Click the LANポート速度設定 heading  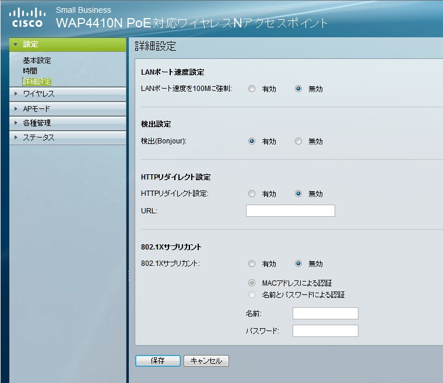(173, 72)
